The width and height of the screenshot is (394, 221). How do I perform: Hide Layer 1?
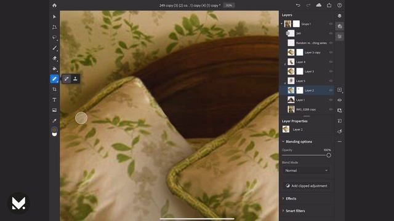pos(331,99)
